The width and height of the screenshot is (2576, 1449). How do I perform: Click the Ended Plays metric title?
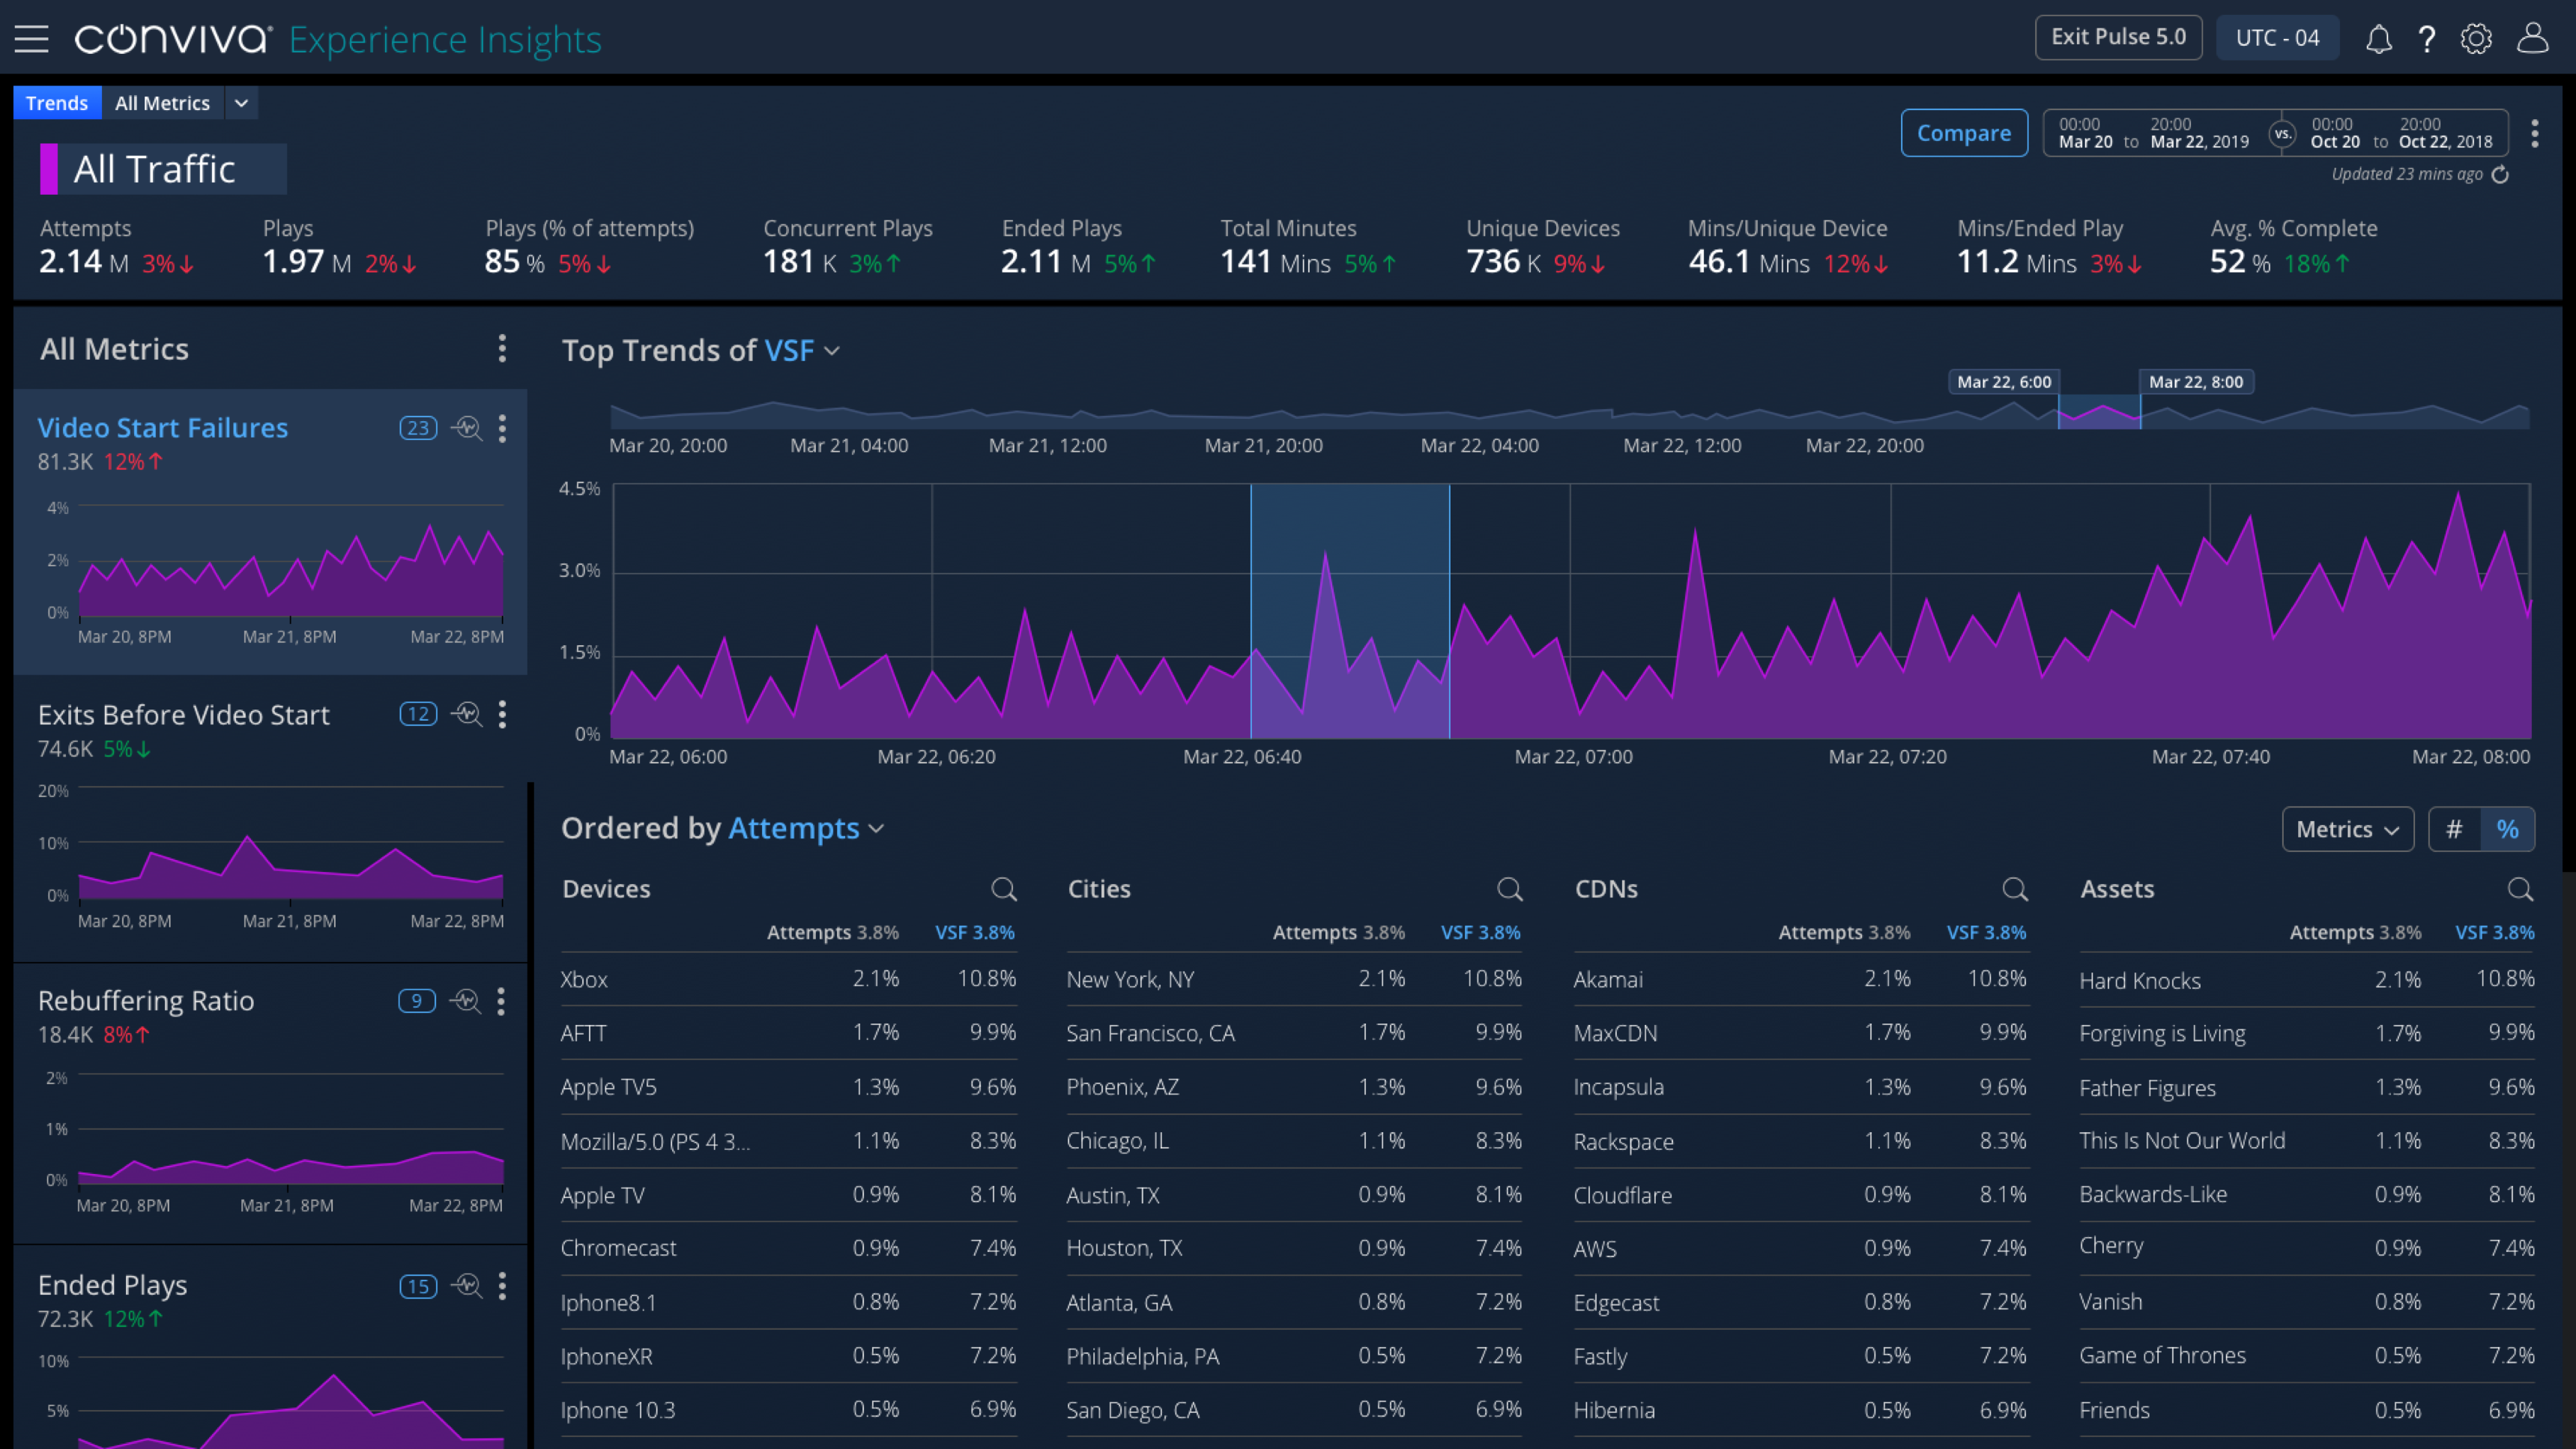coord(112,1285)
